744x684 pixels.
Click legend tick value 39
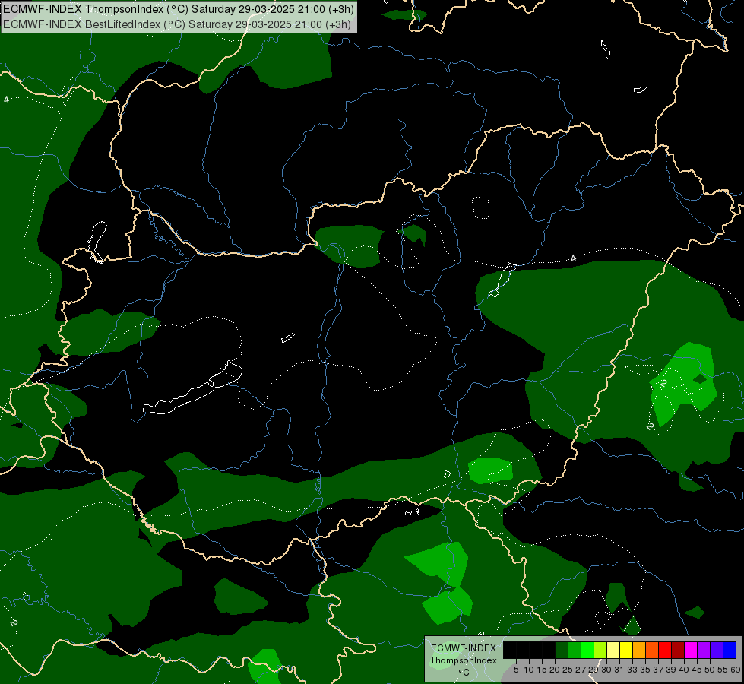[x=671, y=670]
